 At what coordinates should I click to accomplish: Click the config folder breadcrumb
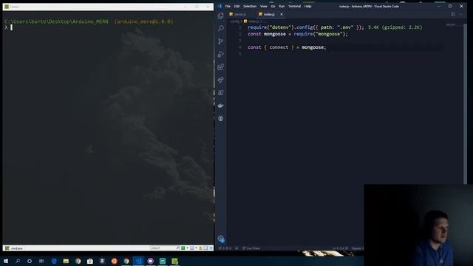[235, 21]
